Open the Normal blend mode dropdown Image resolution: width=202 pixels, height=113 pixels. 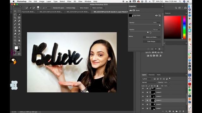coord(150,82)
